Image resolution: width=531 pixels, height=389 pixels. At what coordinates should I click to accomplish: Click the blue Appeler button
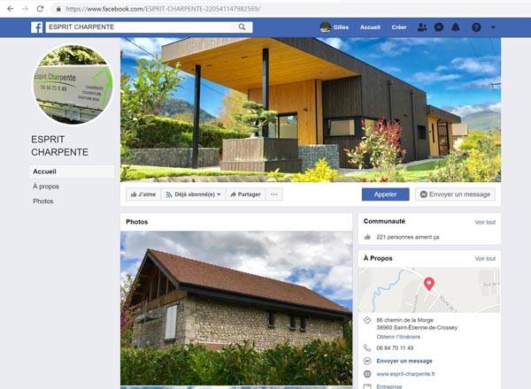(x=385, y=194)
